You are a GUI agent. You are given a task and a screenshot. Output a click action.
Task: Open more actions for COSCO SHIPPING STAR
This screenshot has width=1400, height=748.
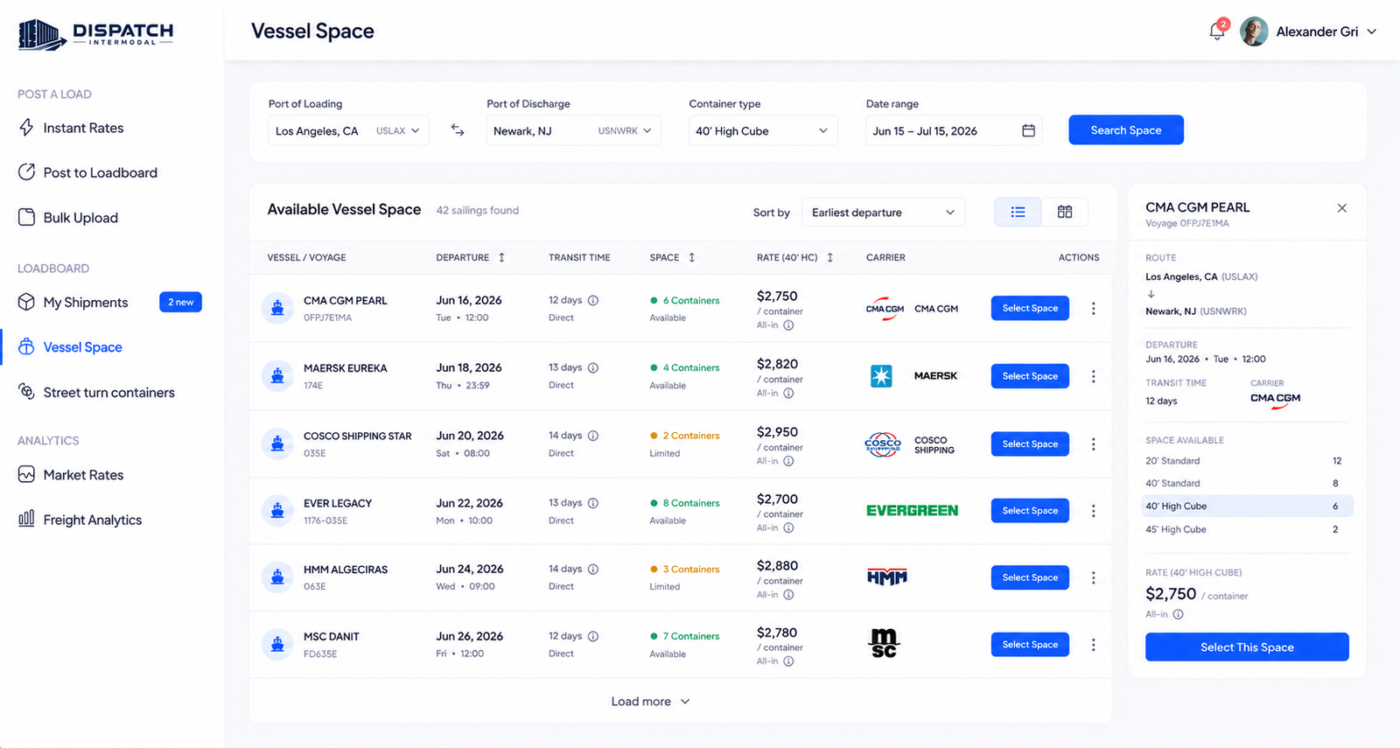(x=1093, y=444)
